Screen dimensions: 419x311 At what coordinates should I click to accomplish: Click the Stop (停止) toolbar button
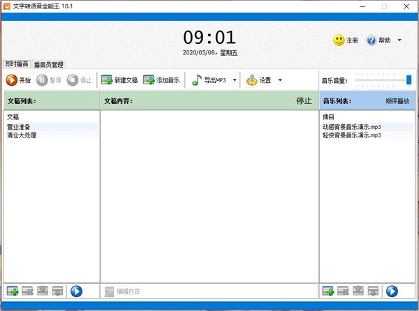coord(80,80)
